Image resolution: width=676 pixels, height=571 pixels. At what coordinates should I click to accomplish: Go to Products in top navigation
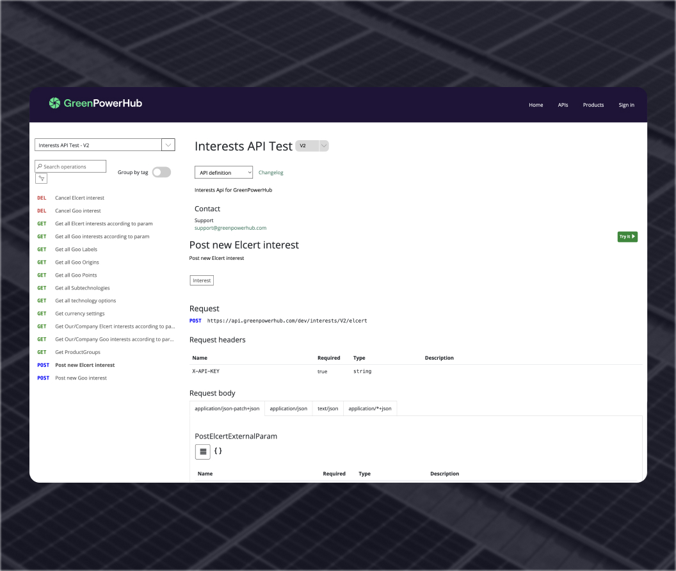point(593,105)
